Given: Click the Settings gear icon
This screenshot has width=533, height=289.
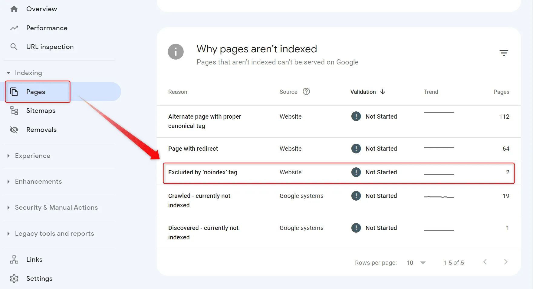Looking at the screenshot, I should click(14, 278).
